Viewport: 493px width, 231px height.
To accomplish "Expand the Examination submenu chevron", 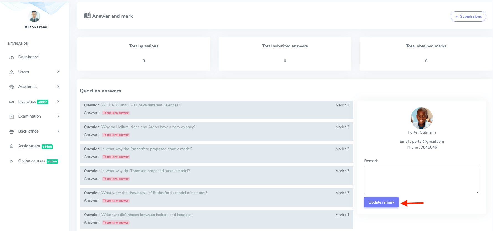I will pos(58,116).
